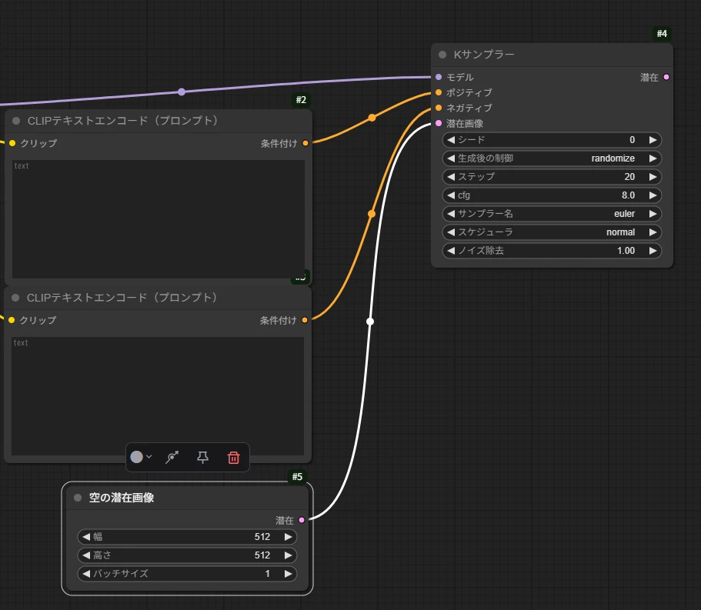Click the red trash delete icon
Viewport: 701px width, 610px height.
tap(234, 457)
